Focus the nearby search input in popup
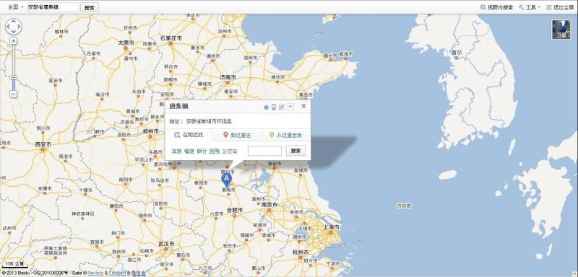Viewport: 578px width, 277px height. point(264,151)
